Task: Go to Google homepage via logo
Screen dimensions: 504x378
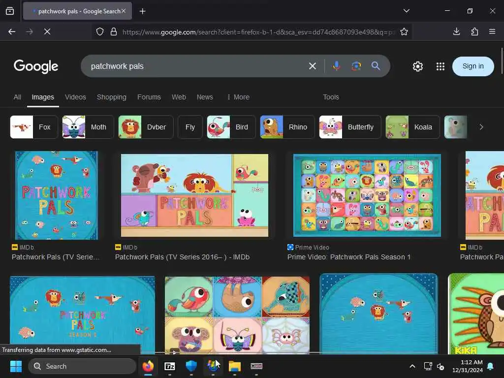Action: [36, 66]
